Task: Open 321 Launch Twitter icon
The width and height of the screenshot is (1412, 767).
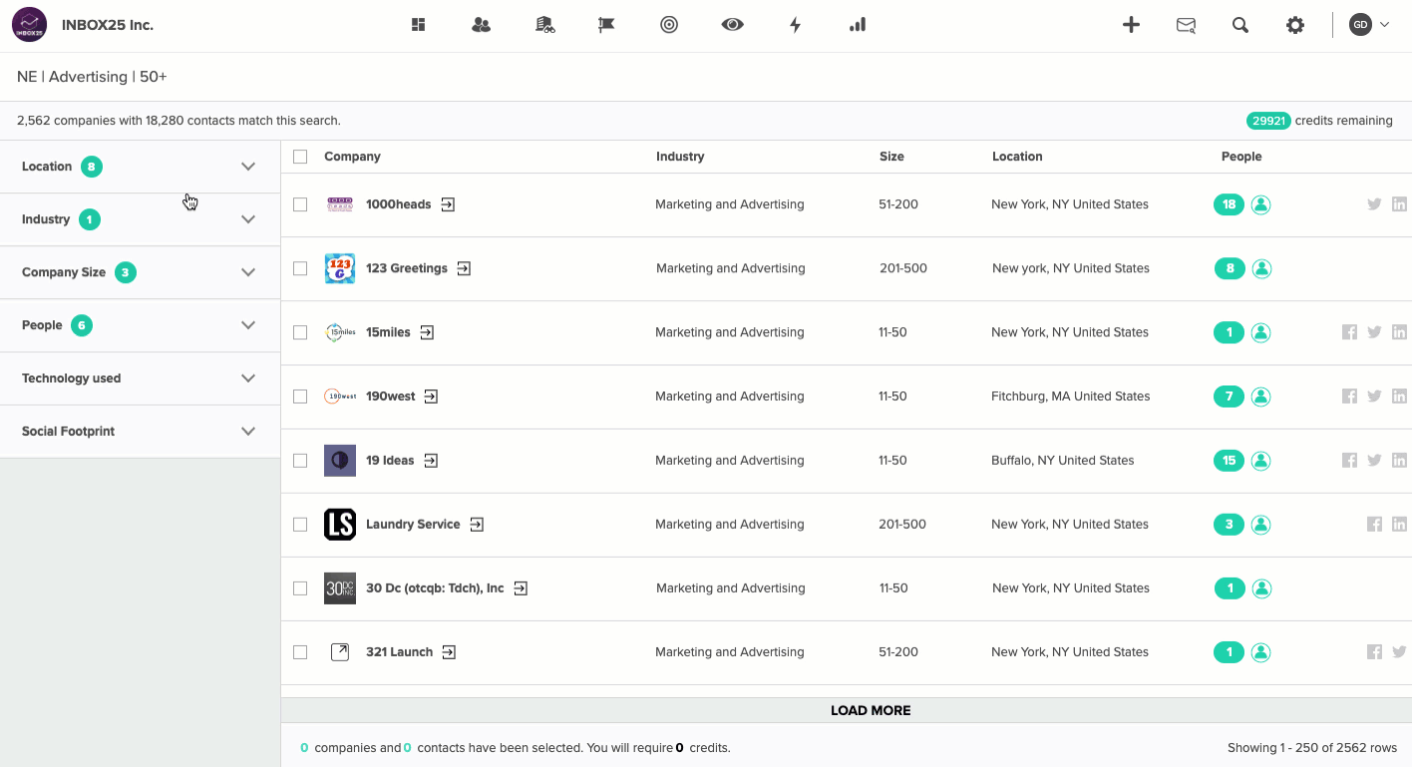Action: coord(1399,651)
